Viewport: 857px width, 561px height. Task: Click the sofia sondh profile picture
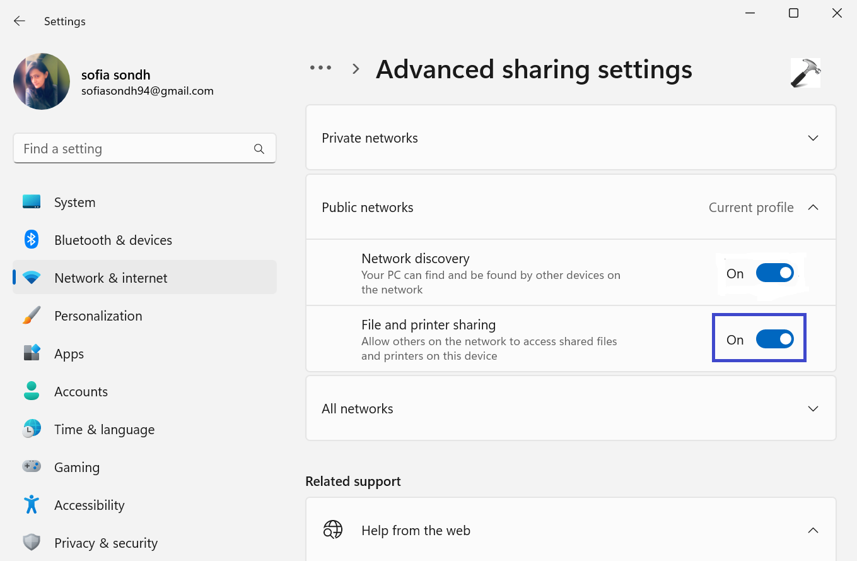42,81
